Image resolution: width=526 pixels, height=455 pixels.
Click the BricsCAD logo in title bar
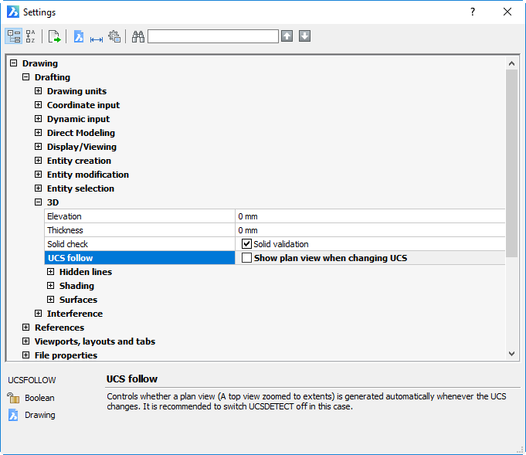pos(13,12)
